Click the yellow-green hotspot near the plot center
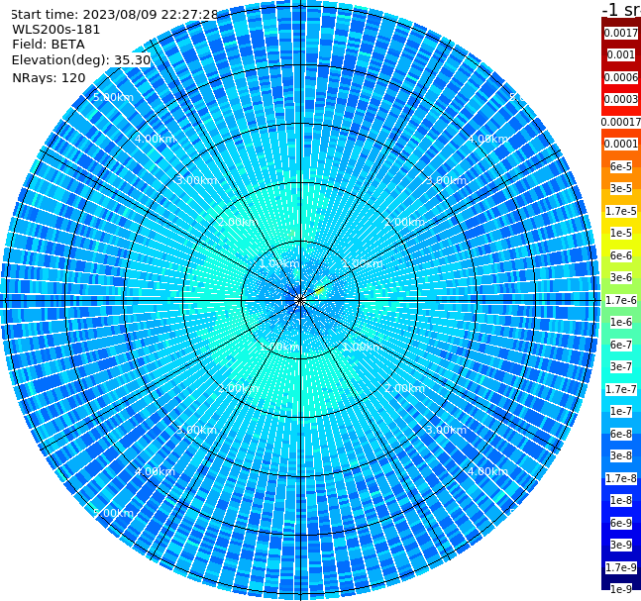The image size is (641, 601). click(320, 290)
